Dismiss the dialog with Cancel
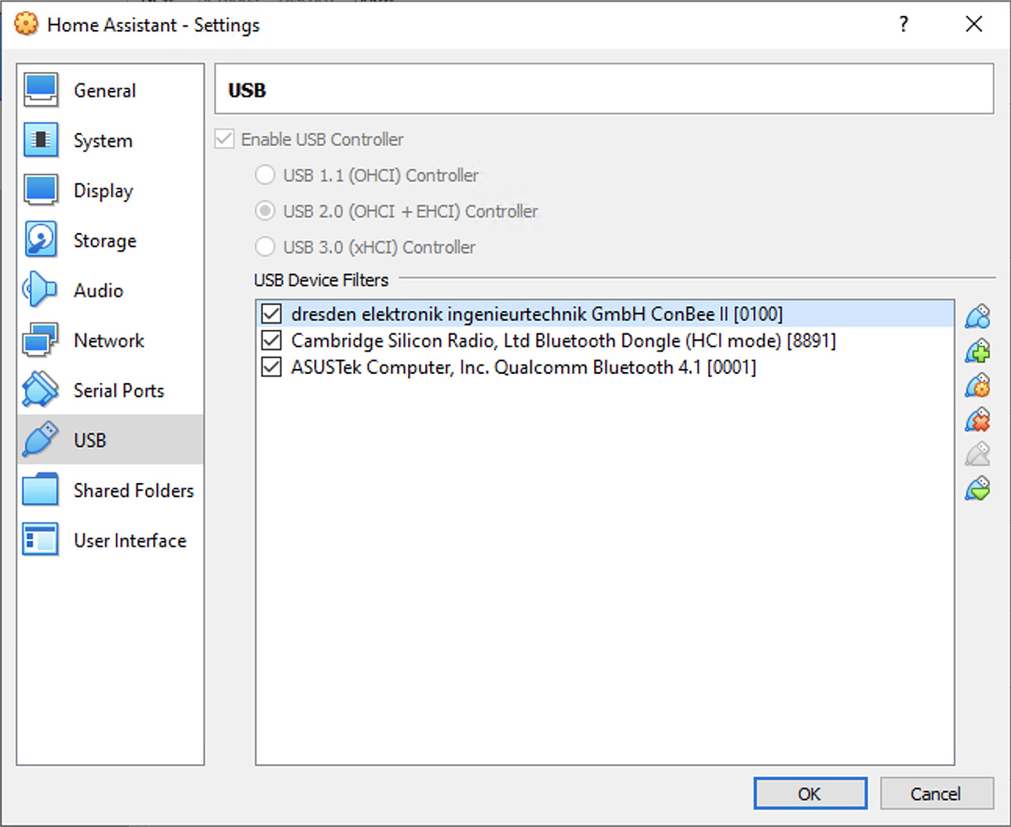1011x827 pixels. [x=937, y=793]
